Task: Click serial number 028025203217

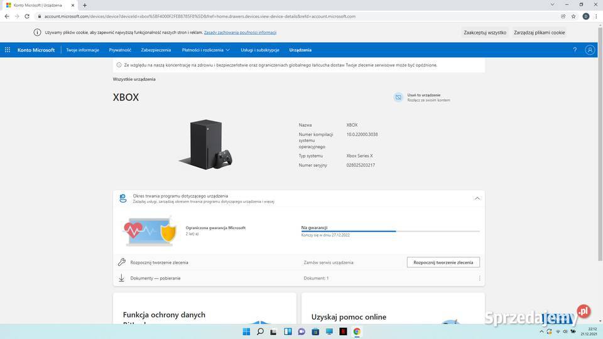Action: (361, 165)
